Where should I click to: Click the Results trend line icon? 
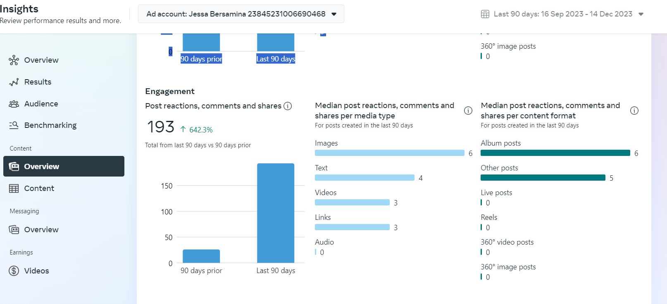14,82
